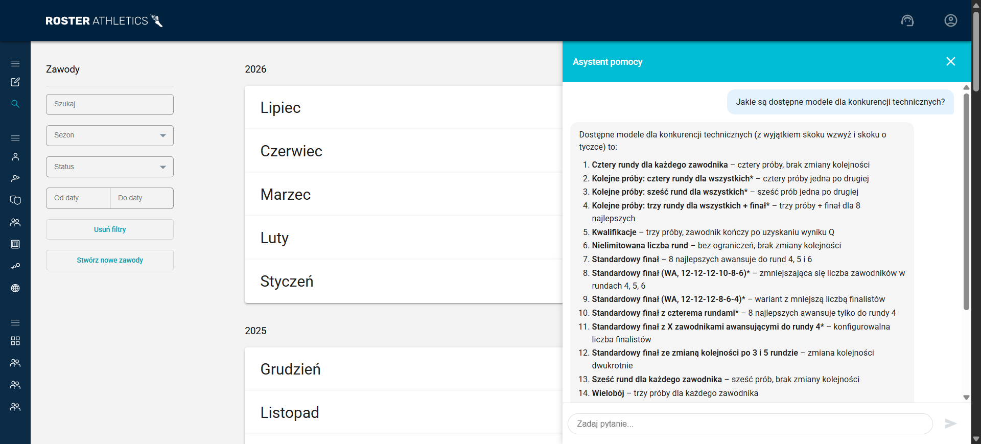This screenshot has height=444, width=981.
Task: Focus the Zadaj pytanie chat input
Action: coord(750,424)
